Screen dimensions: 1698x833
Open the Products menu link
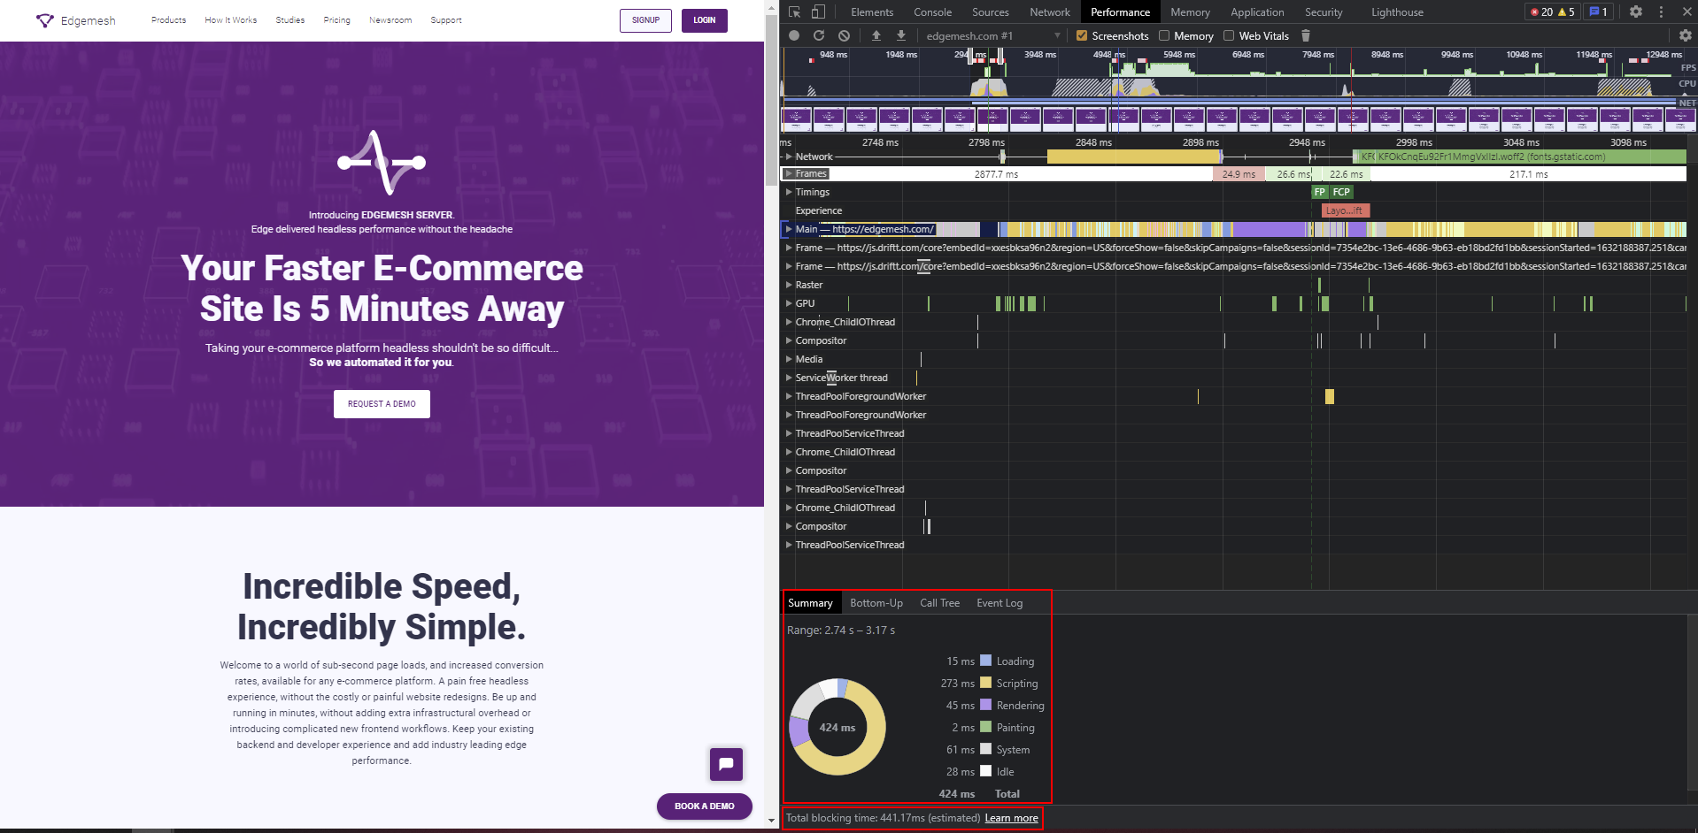coord(168,20)
